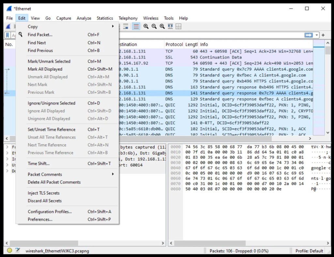334x257 pixels.
Task: Click the packet list vertical scrollbar down arrow
Action: pyautogui.click(x=327, y=133)
